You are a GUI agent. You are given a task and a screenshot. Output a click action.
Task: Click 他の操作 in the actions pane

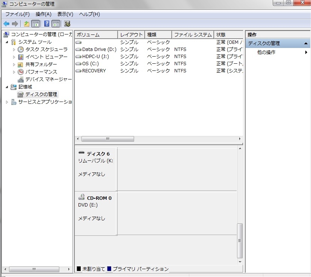[x=266, y=52]
